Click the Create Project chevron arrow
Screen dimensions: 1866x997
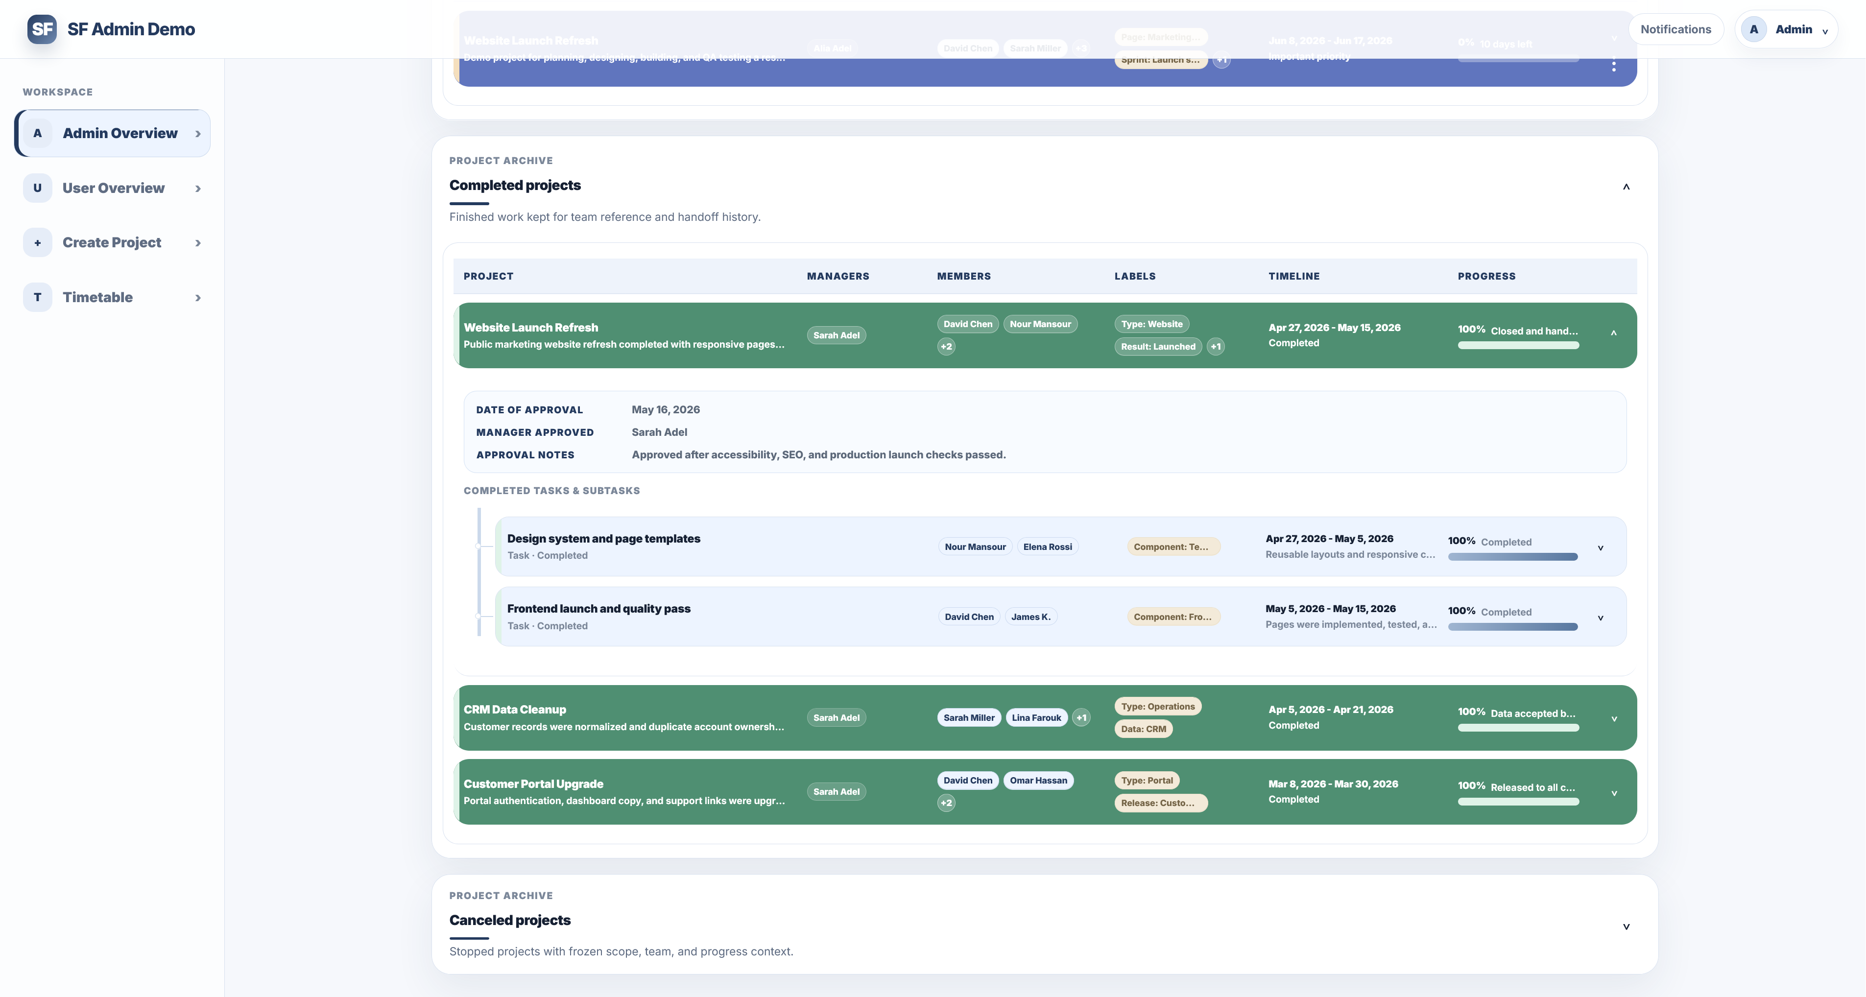(x=198, y=243)
